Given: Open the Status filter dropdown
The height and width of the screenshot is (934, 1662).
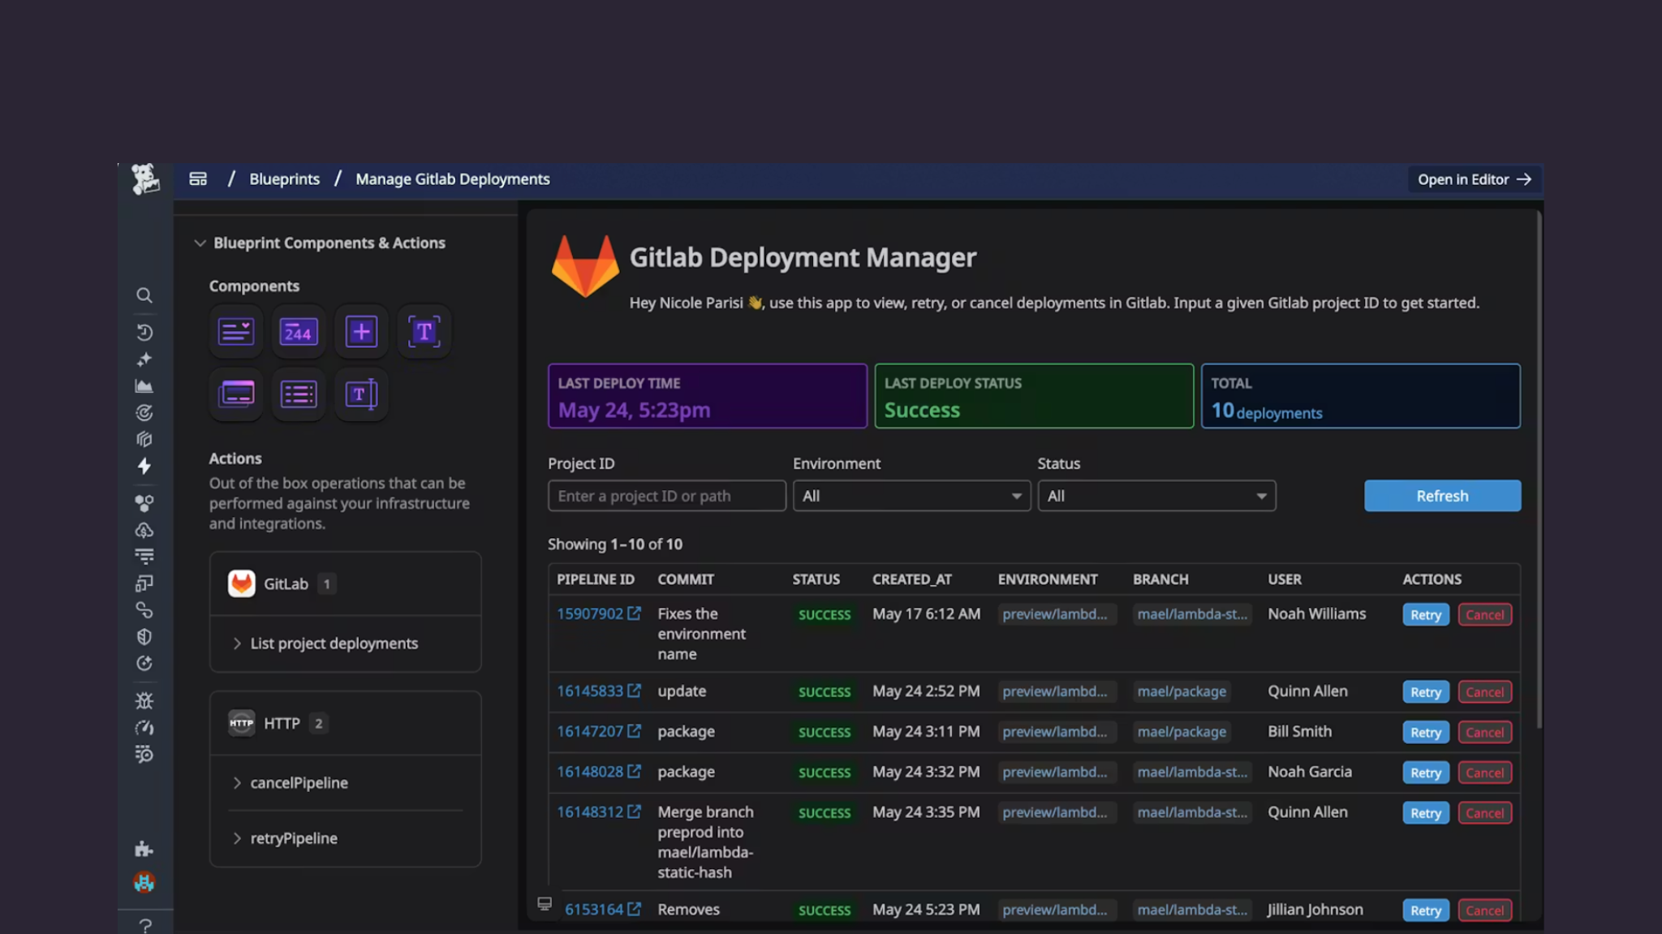Looking at the screenshot, I should pyautogui.click(x=1156, y=495).
